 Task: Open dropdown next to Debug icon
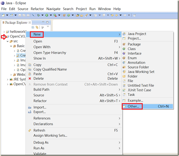point(42,15)
